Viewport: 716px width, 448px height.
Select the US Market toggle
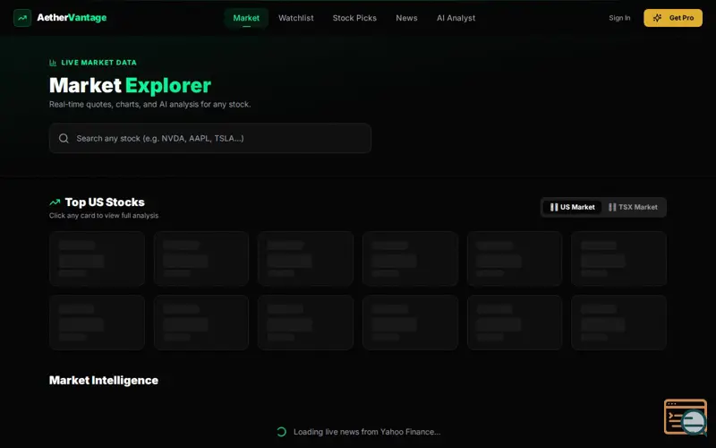pyautogui.click(x=572, y=207)
